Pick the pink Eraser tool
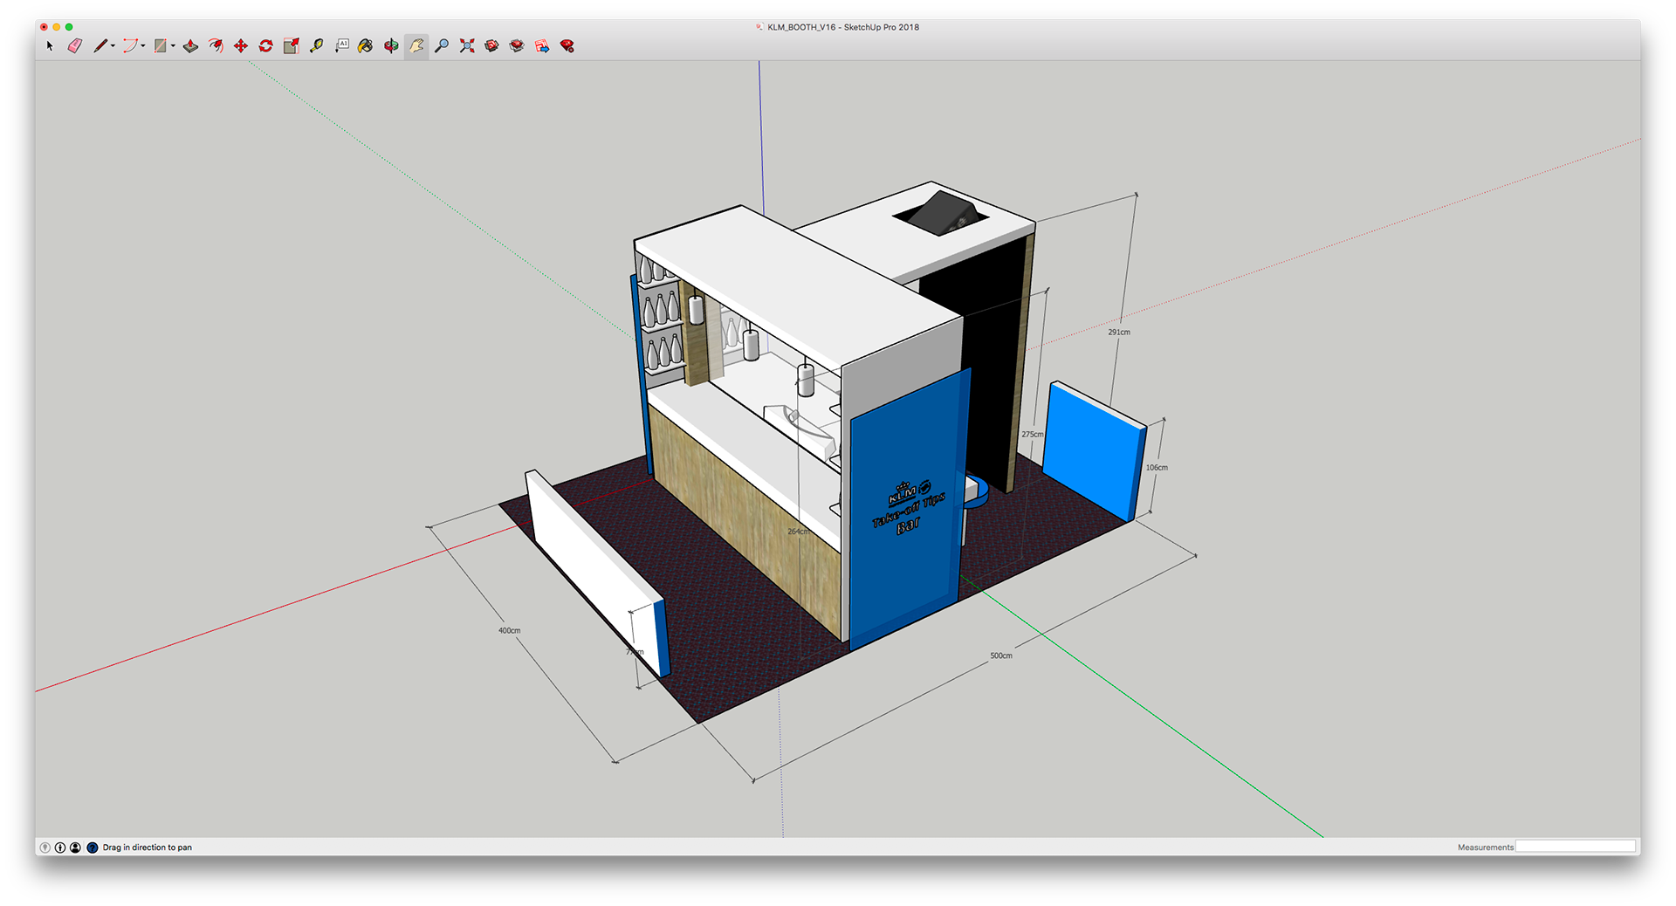Screen dimensions: 1676x906 [75, 45]
